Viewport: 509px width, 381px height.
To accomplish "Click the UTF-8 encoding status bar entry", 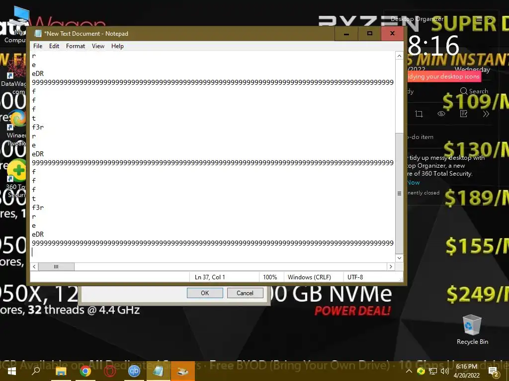I will coord(355,277).
